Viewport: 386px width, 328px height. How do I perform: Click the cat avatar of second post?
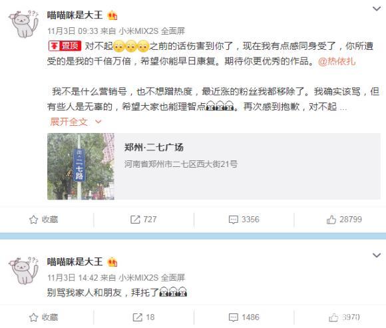point(24,270)
